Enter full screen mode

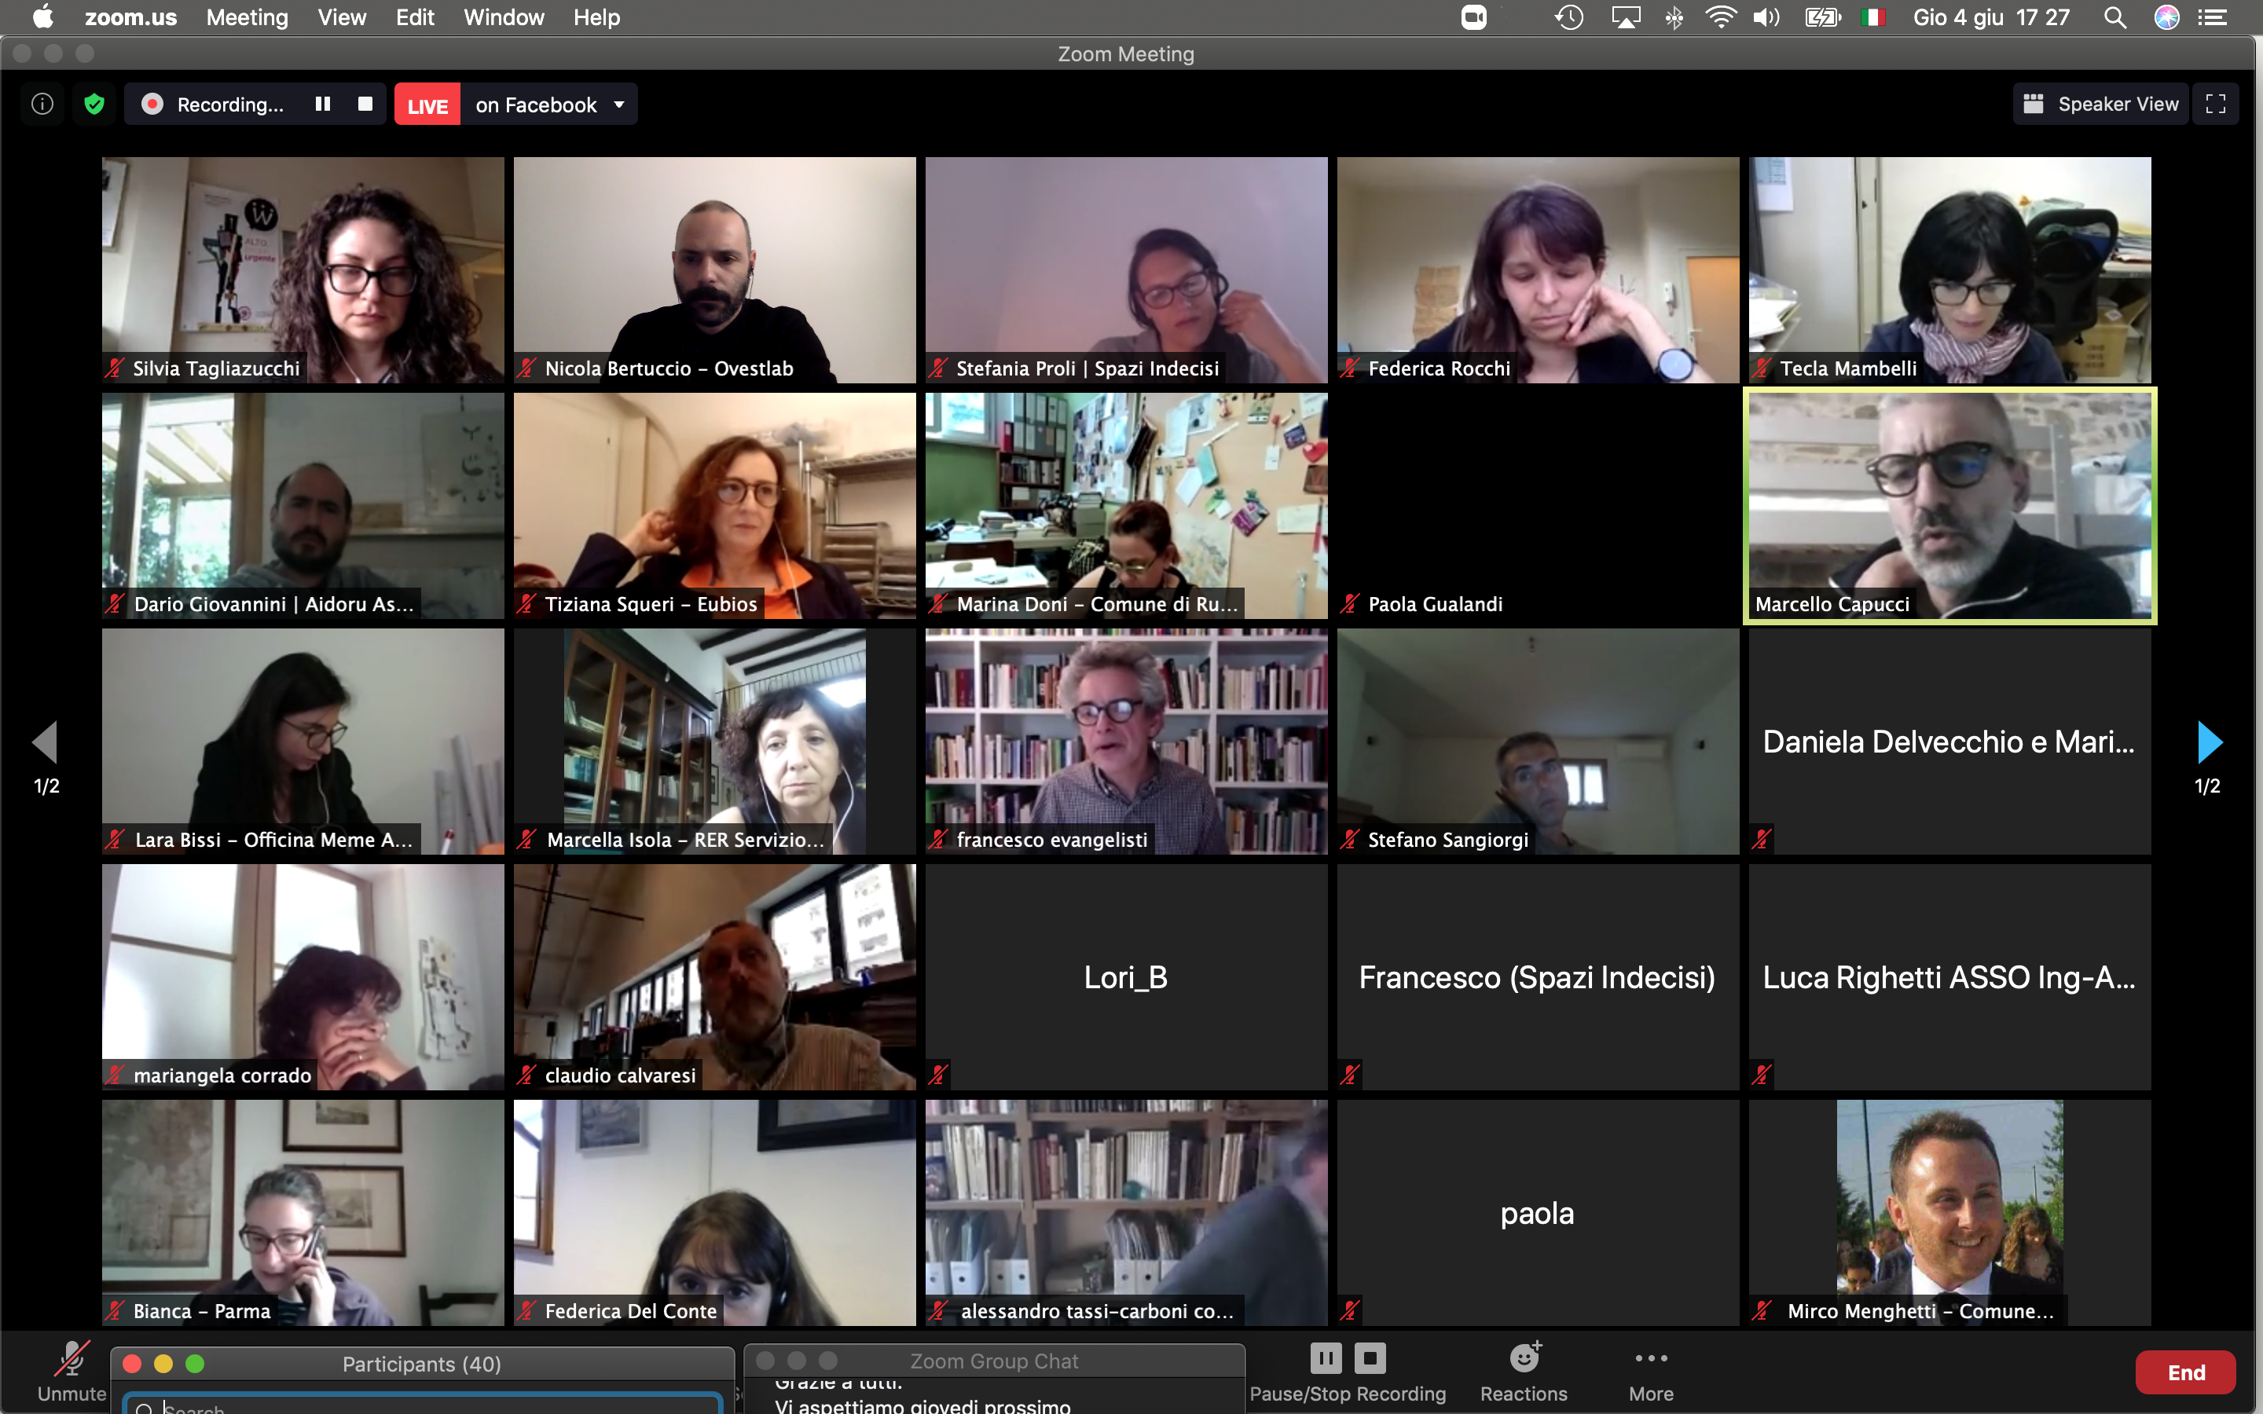tap(2214, 104)
